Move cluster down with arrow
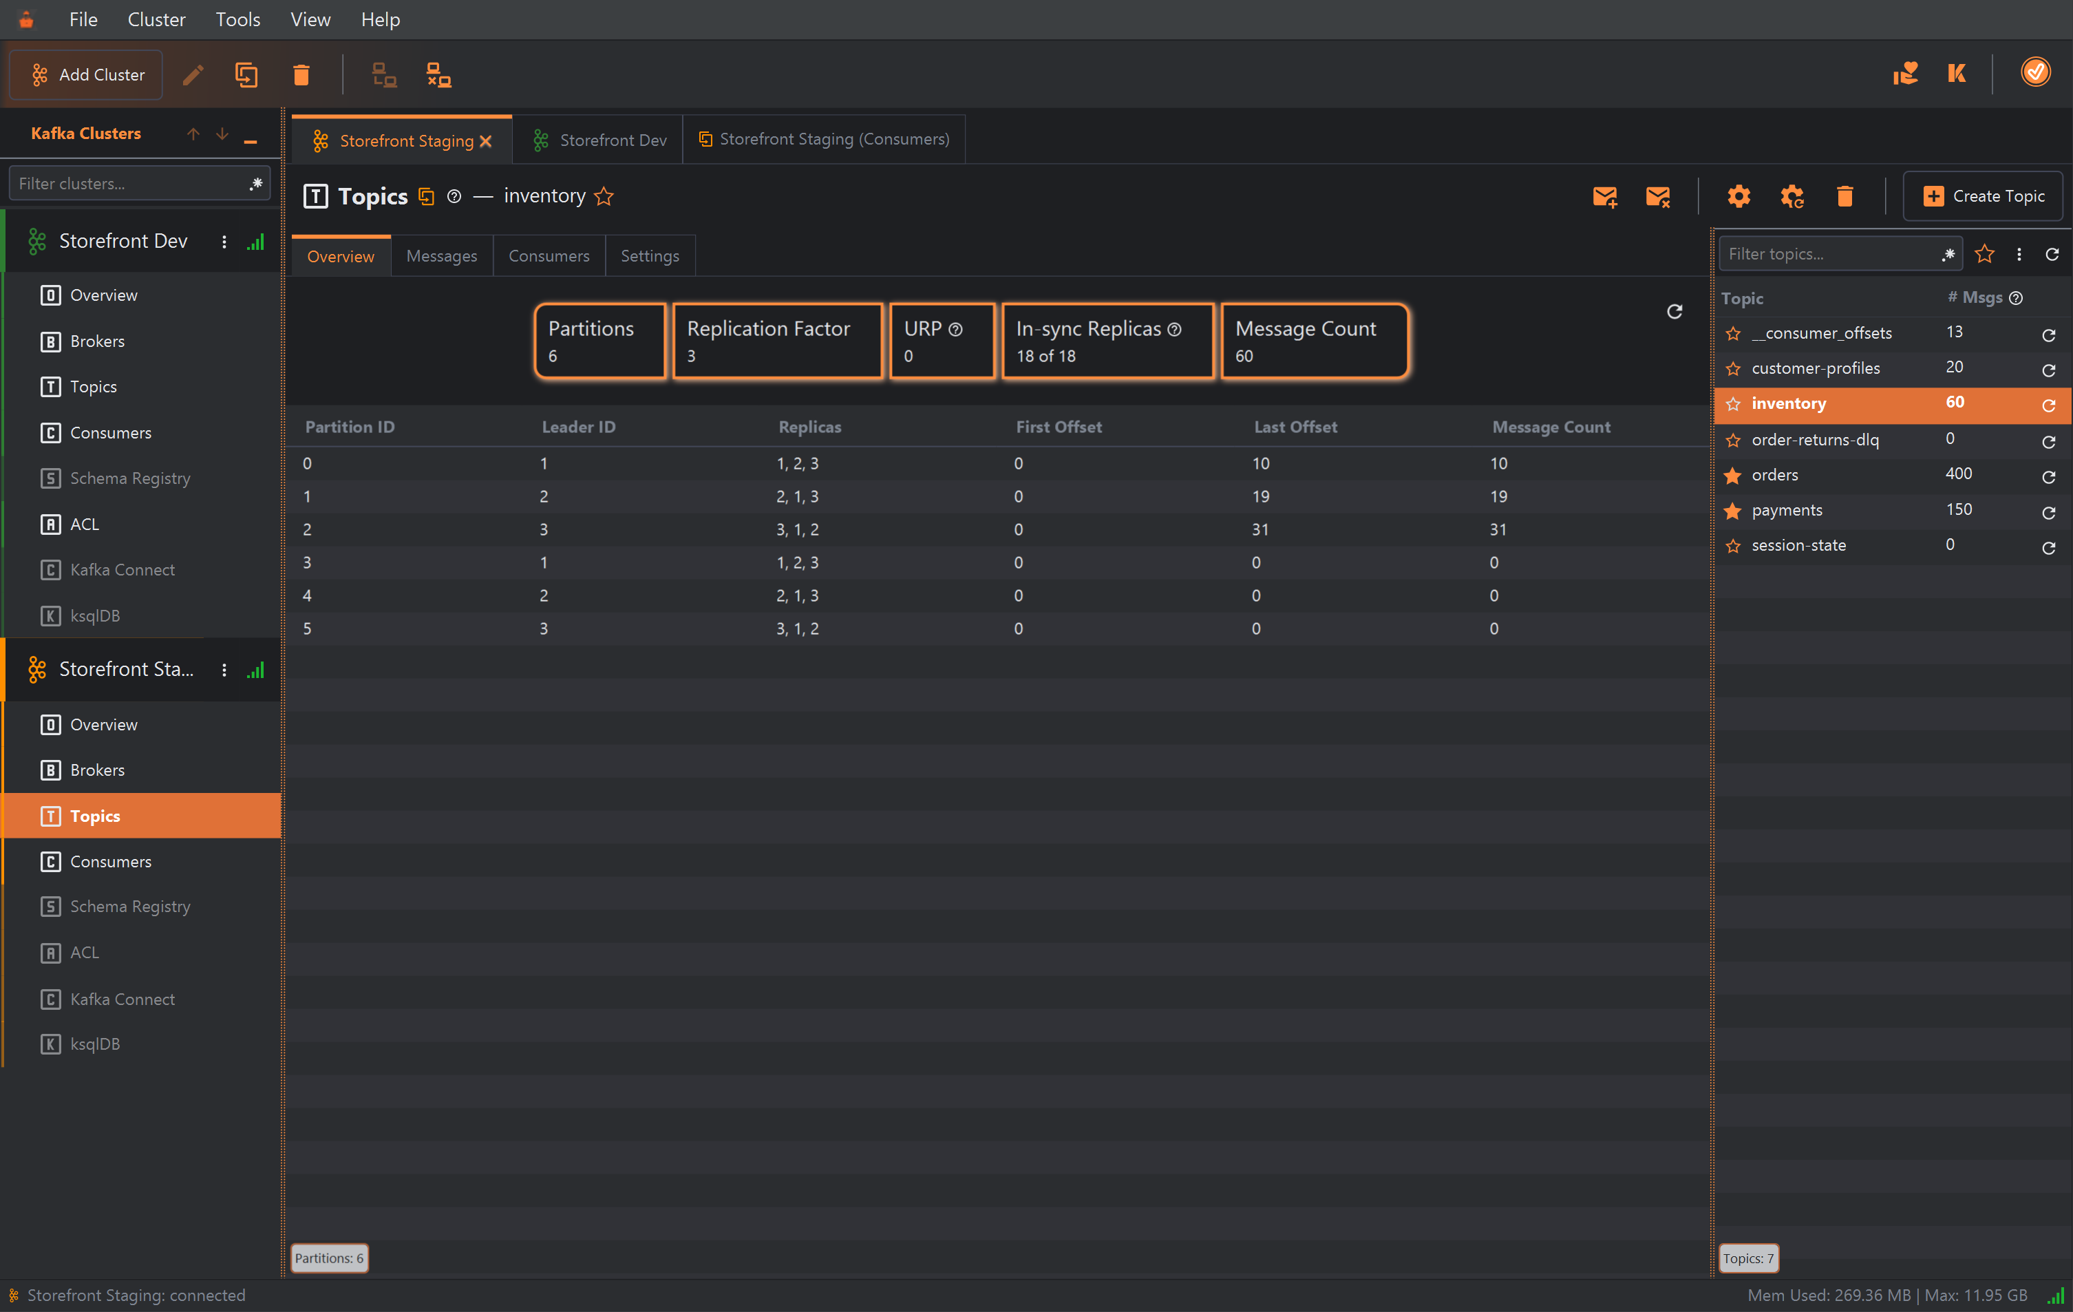 pyautogui.click(x=222, y=134)
